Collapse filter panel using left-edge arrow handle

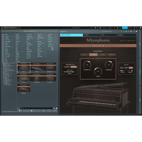click(x=3, y=48)
